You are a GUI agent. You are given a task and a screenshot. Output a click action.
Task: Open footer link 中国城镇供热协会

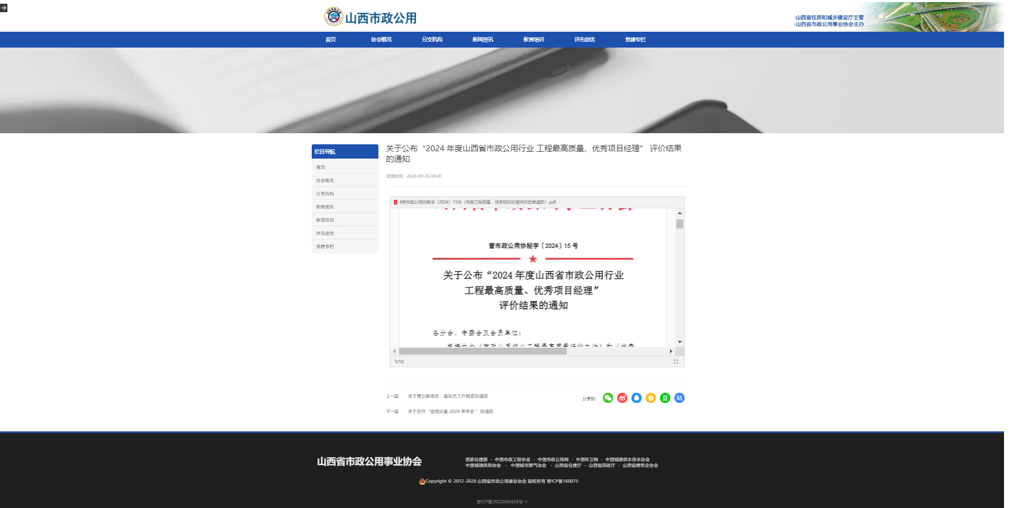483,465
